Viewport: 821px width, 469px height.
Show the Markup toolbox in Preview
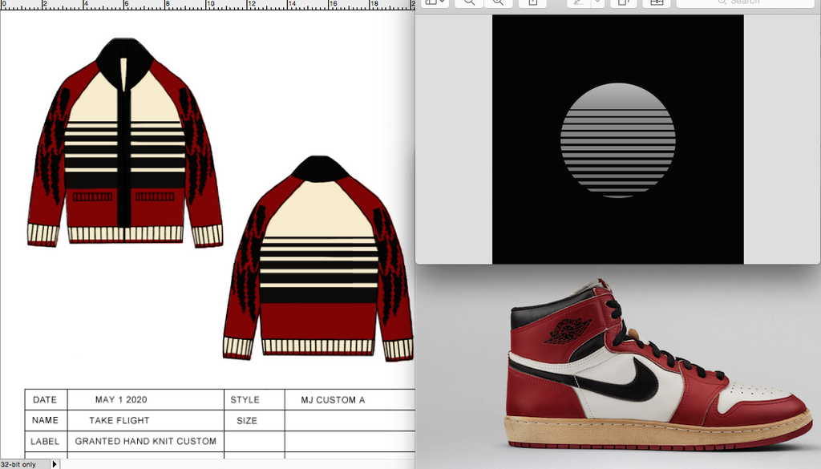pyautogui.click(x=657, y=2)
